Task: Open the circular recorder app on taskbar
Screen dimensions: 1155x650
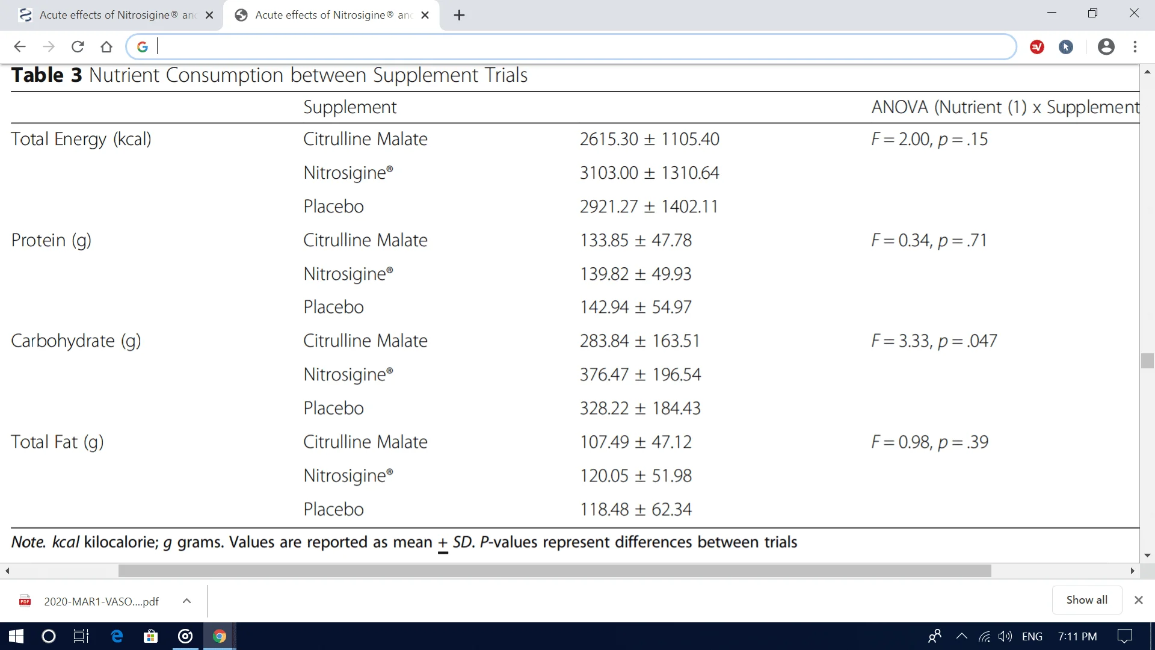Action: point(185,636)
